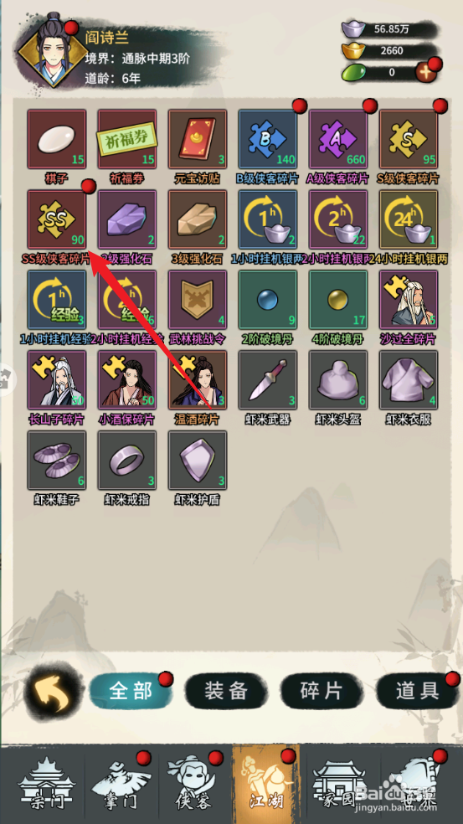463x824 pixels.
Task: Tap the player avatar portrait
Action: [45, 52]
